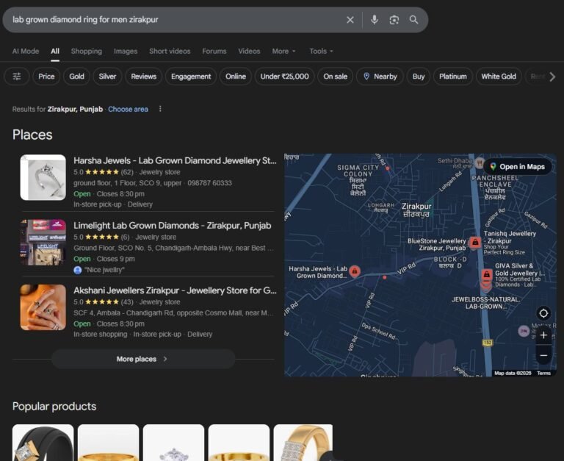Switch to AI Mode tab
Image resolution: width=564 pixels, height=461 pixels.
26,51
